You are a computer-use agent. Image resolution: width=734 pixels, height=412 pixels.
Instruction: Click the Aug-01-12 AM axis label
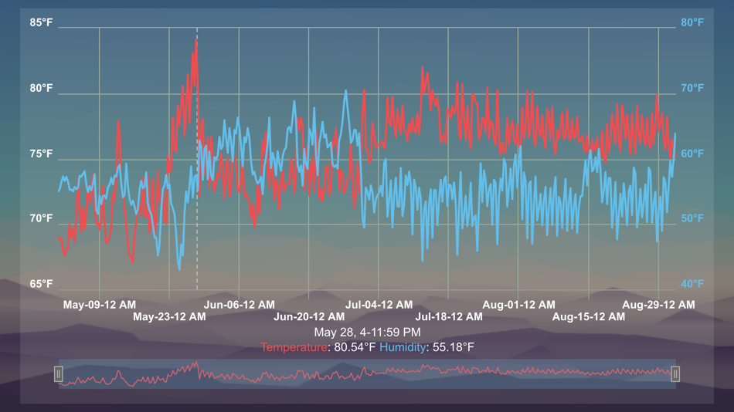coord(518,305)
